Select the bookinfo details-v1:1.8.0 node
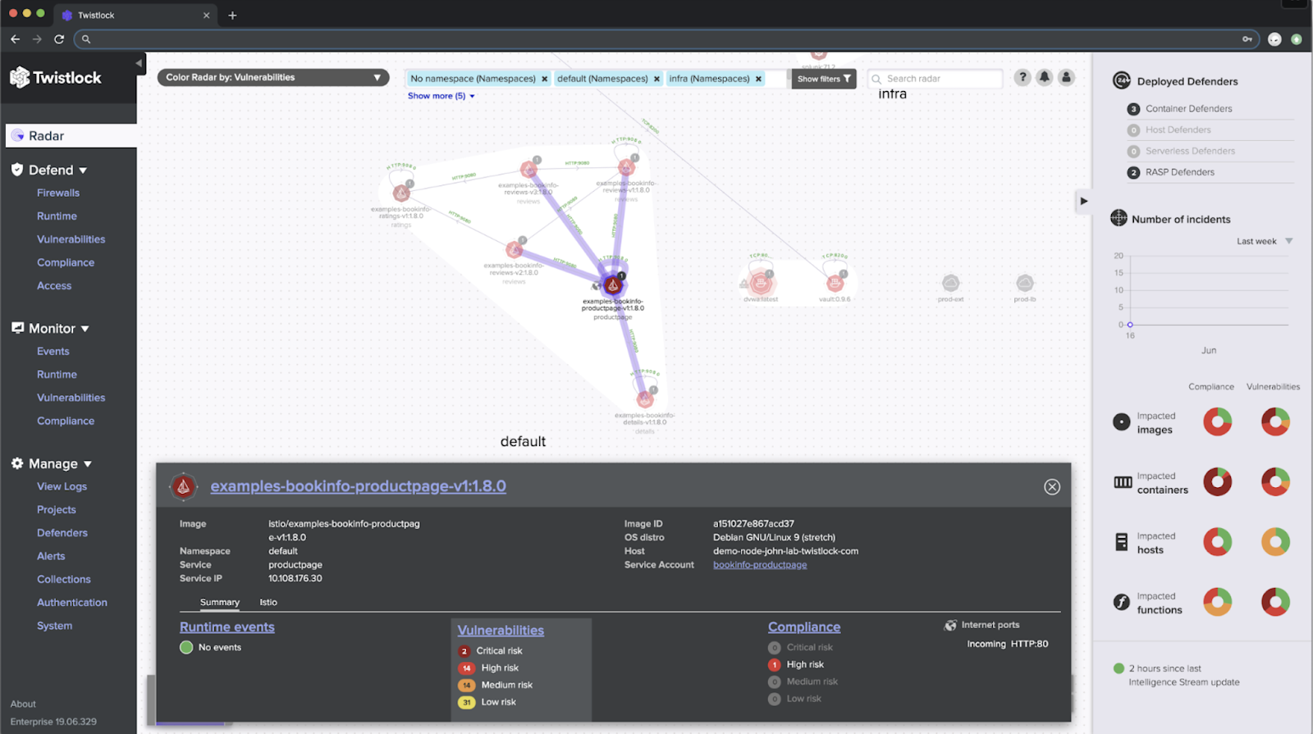The height and width of the screenshot is (734, 1313). (x=645, y=399)
